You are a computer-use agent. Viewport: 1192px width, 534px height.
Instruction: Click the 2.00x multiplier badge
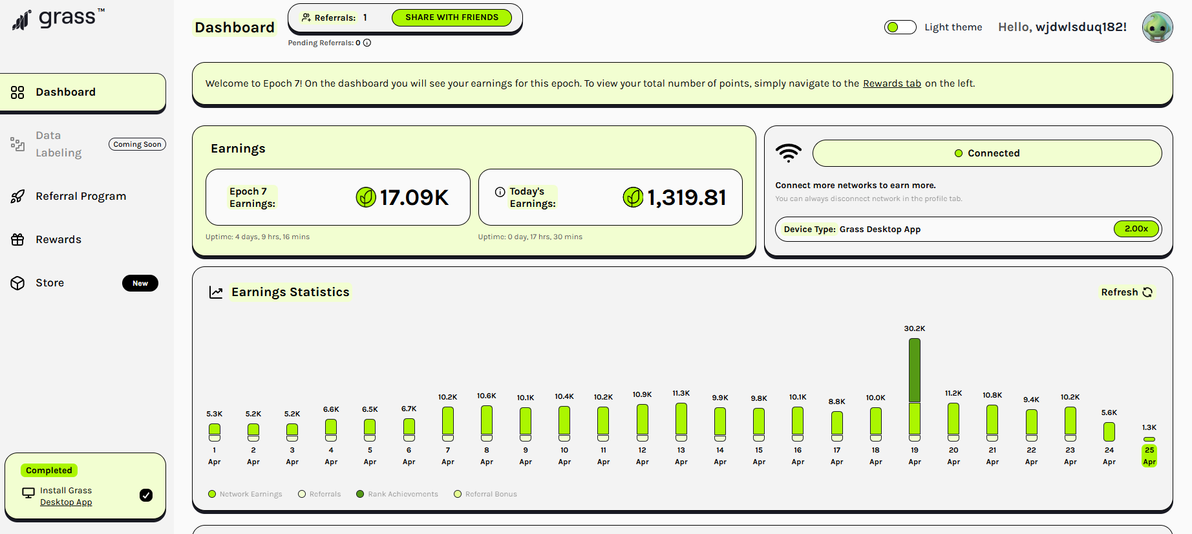tap(1136, 229)
